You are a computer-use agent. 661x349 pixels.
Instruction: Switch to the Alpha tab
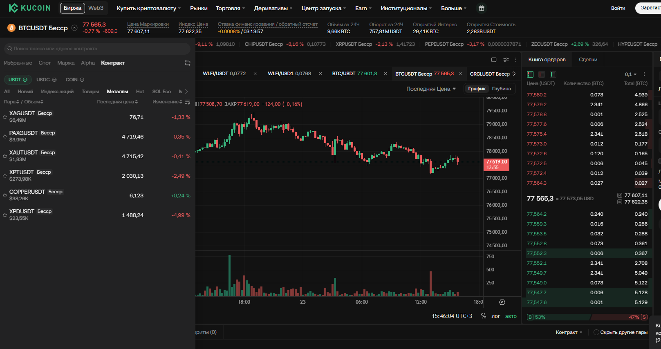88,63
